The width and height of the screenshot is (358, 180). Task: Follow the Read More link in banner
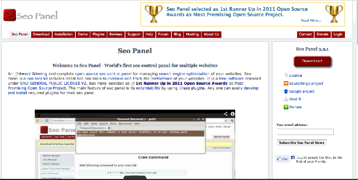[311, 21]
